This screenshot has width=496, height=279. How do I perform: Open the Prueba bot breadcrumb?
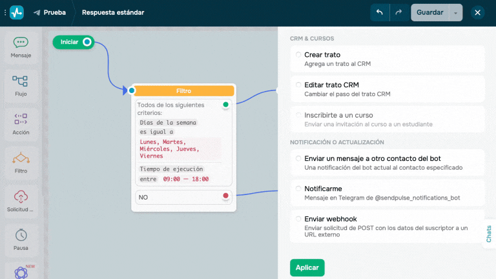[x=49, y=12]
